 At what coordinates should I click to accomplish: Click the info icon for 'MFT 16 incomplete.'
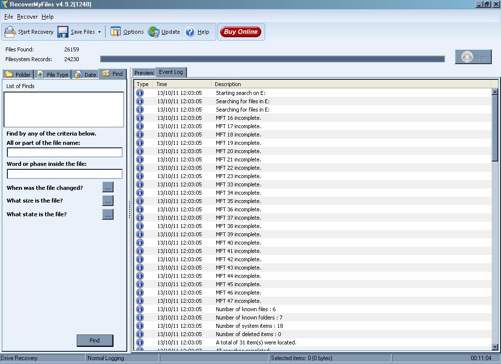tap(140, 118)
